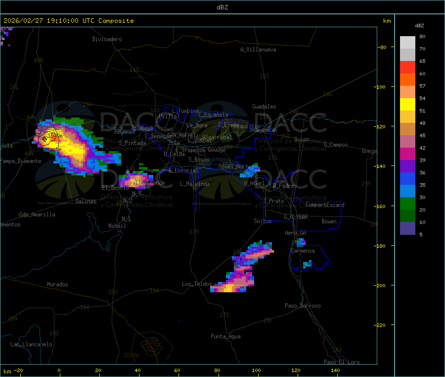This screenshot has height=377, width=445.
Task: Click the storm cell near Los_Toldos
Action: click(243, 267)
